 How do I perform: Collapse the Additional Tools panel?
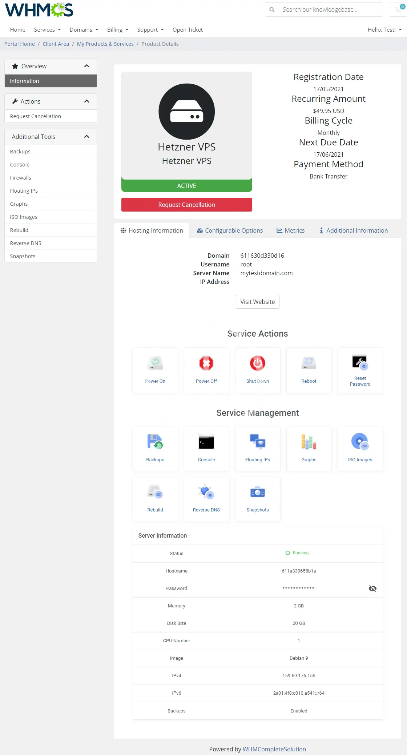pyautogui.click(x=86, y=137)
